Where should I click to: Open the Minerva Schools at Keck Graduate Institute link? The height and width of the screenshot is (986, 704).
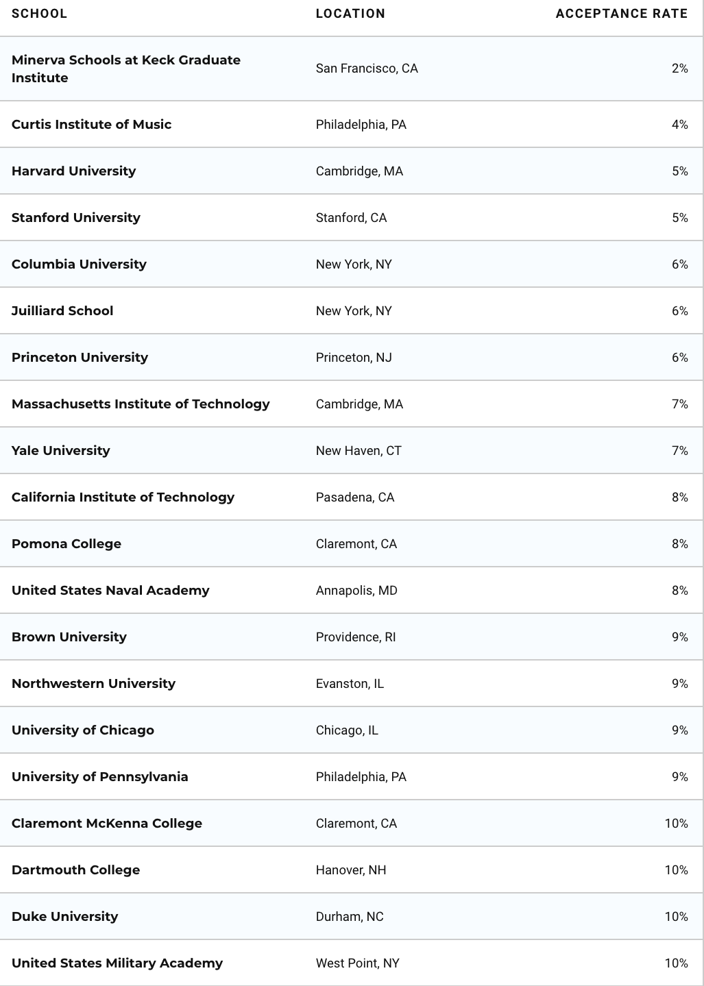click(126, 69)
